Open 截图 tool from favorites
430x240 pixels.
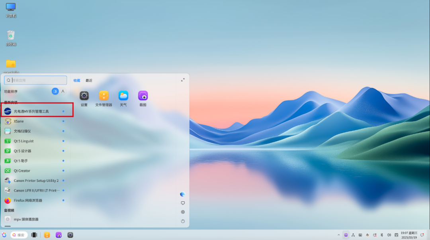click(143, 98)
